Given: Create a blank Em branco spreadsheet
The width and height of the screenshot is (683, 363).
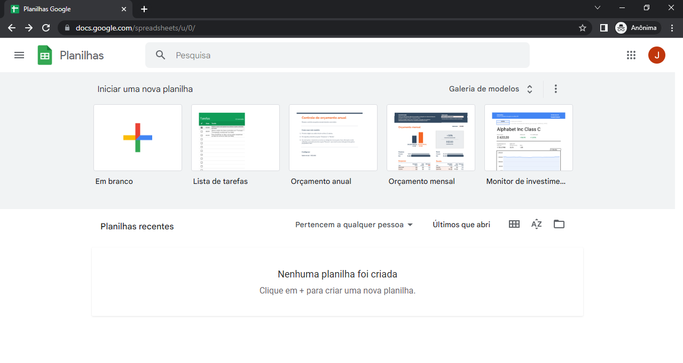Looking at the screenshot, I should (138, 137).
